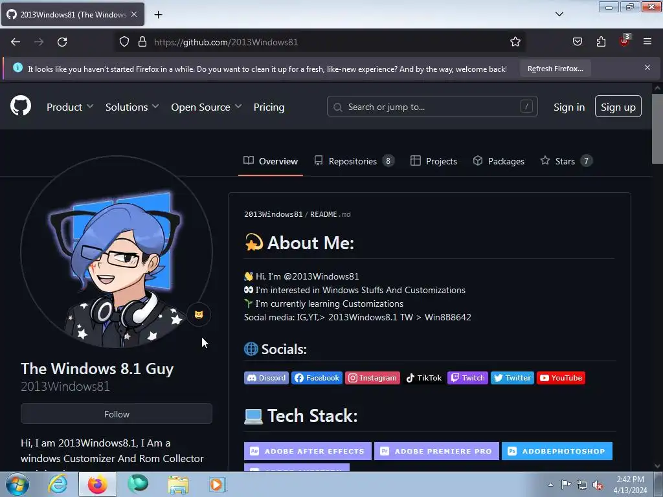The image size is (663, 497).
Task: Open the 2013Windows81 README repository link
Action: tap(274, 214)
